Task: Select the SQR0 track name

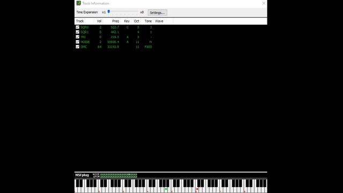Action: (85, 27)
